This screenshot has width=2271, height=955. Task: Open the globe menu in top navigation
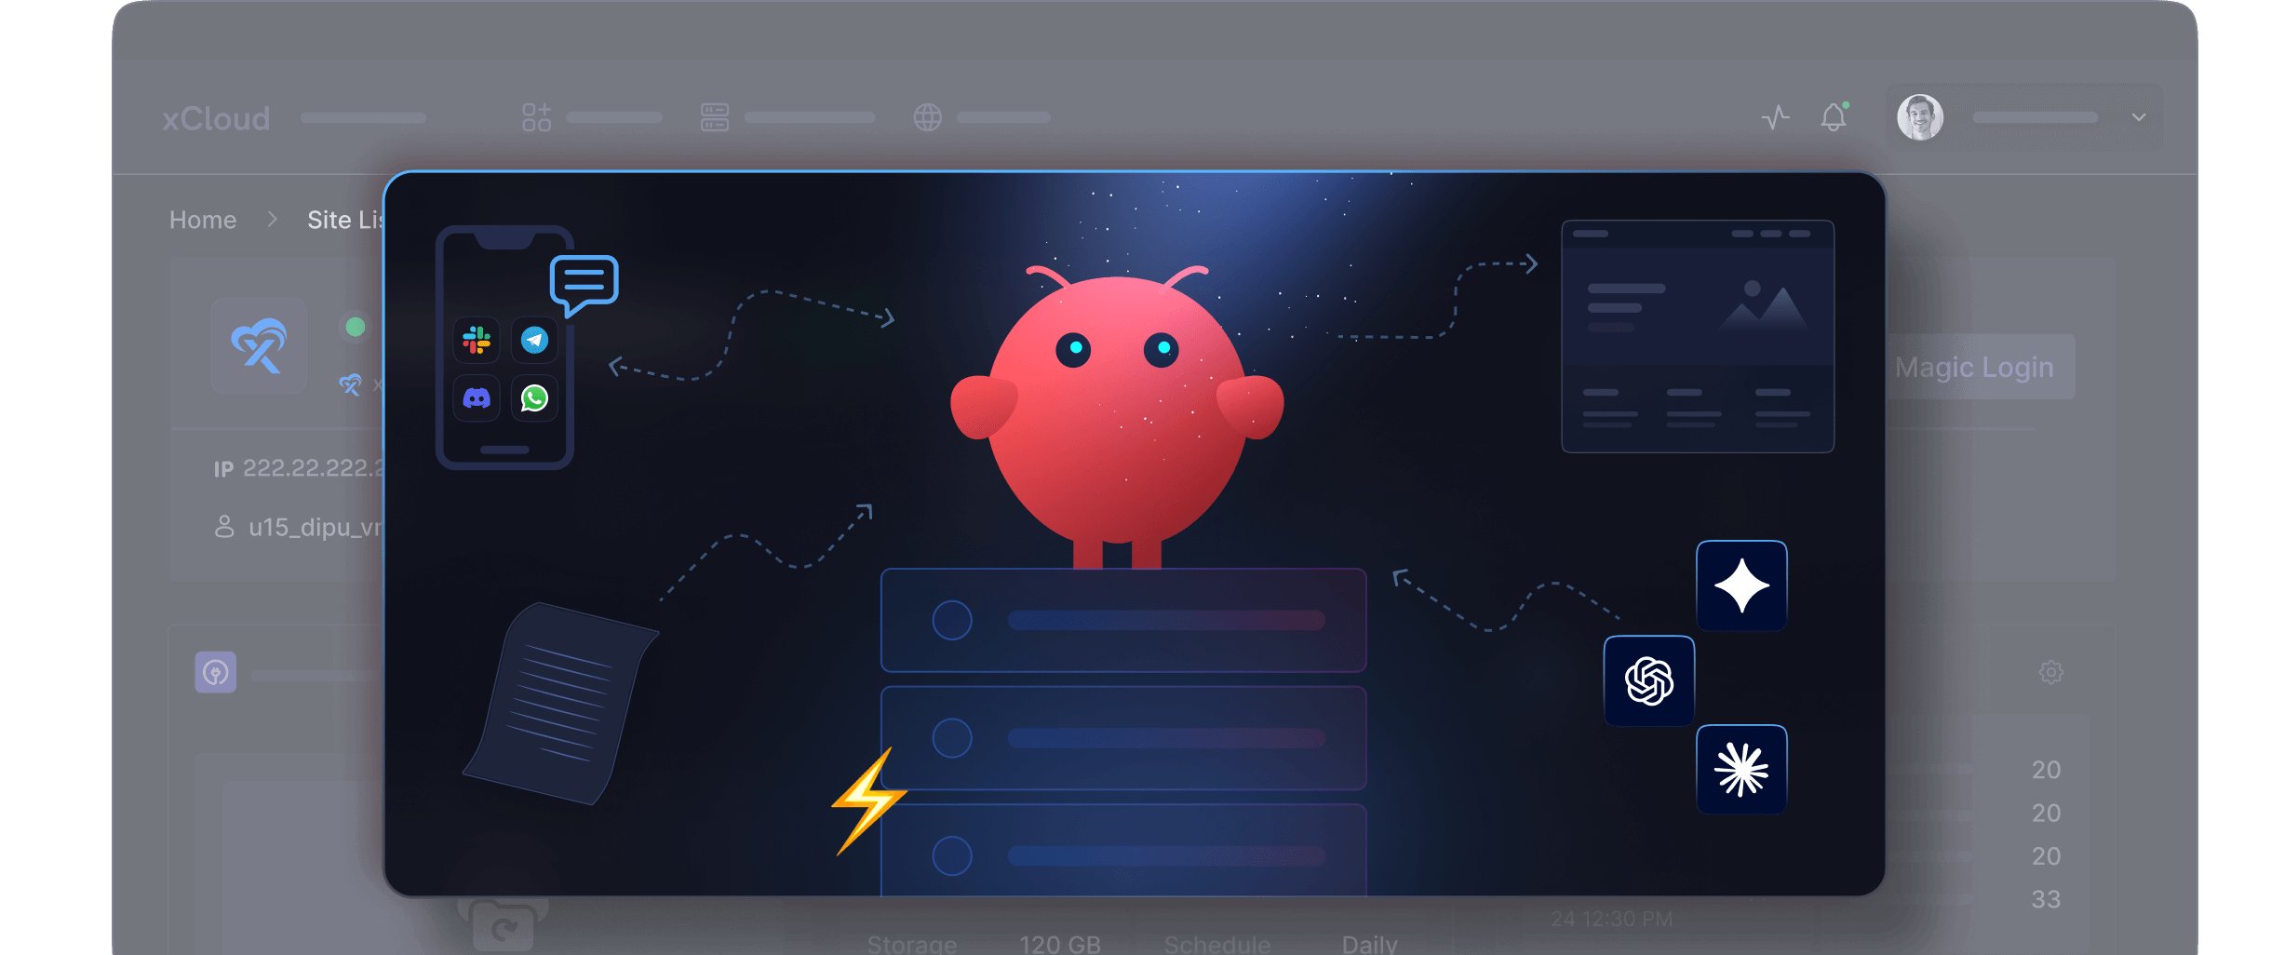927,117
